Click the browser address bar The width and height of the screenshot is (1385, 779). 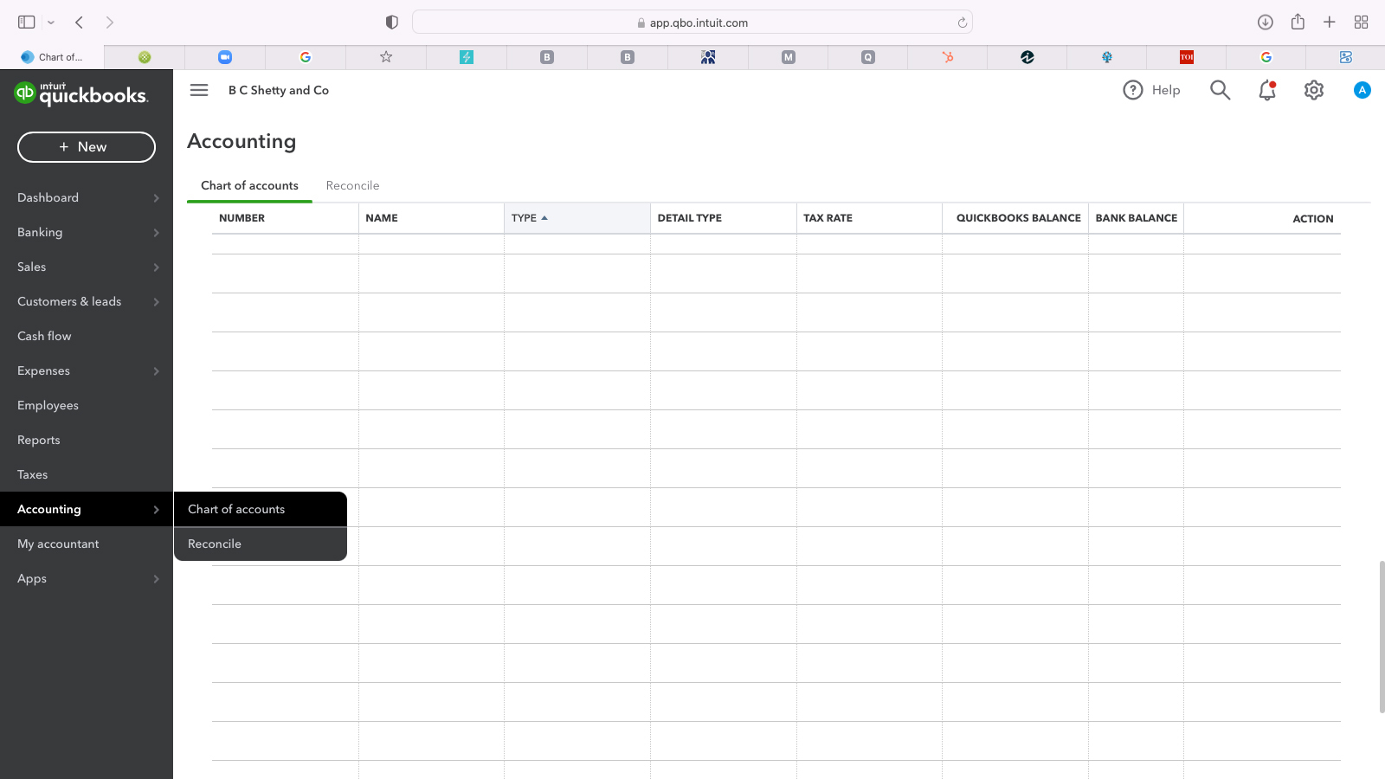tap(692, 23)
